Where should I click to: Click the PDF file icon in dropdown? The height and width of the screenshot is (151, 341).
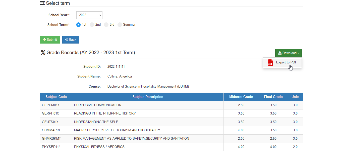pyautogui.click(x=270, y=63)
